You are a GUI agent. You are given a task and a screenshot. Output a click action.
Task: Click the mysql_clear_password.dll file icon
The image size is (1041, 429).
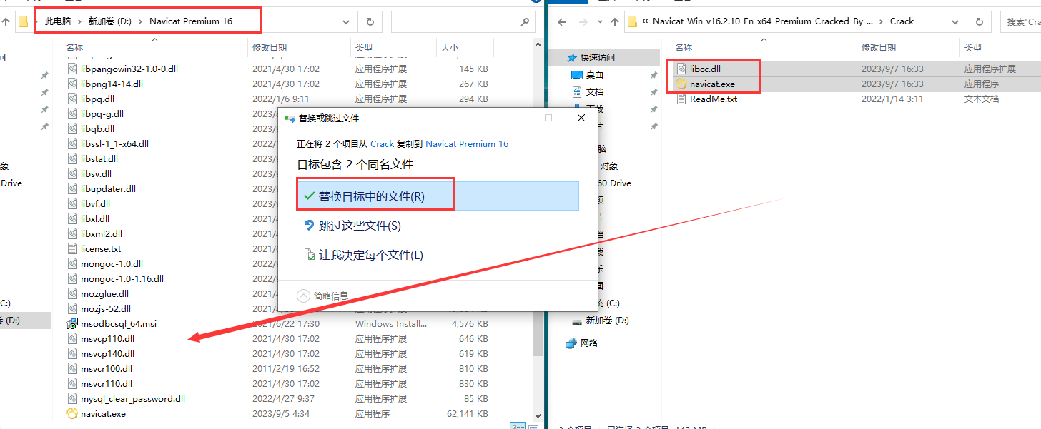(72, 398)
